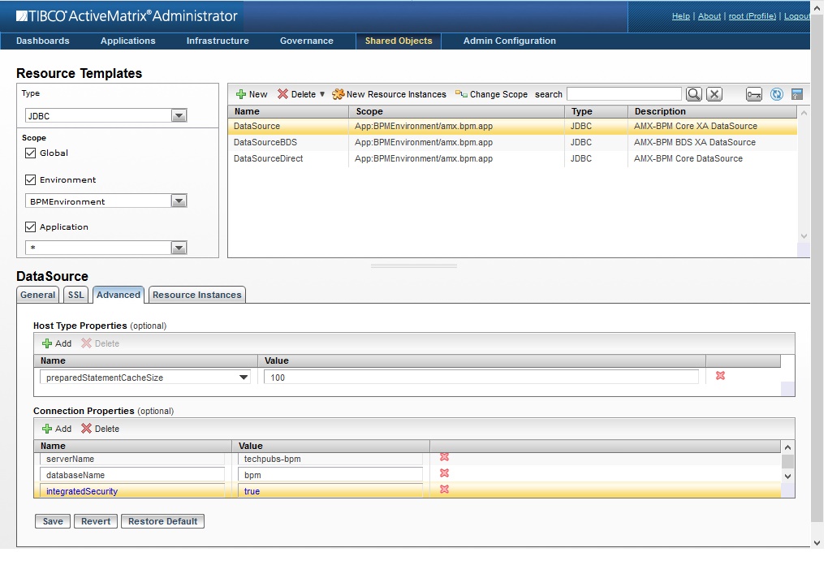Select the DataSourceDirect row
This screenshot has width=828, height=561.
click(512, 158)
